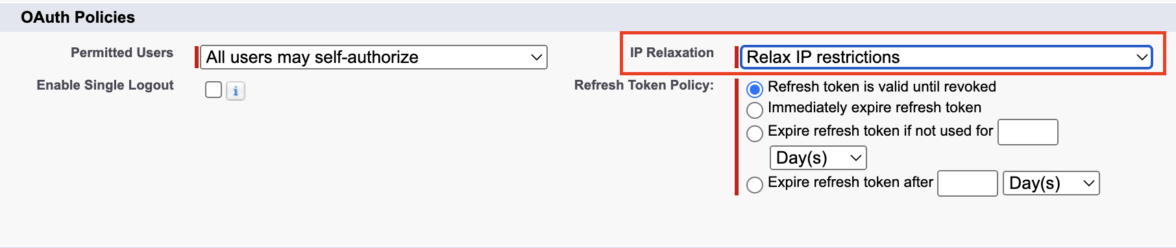Open Day(s) dropdown next to expire-after field
1176x248 pixels.
[x=1051, y=184]
